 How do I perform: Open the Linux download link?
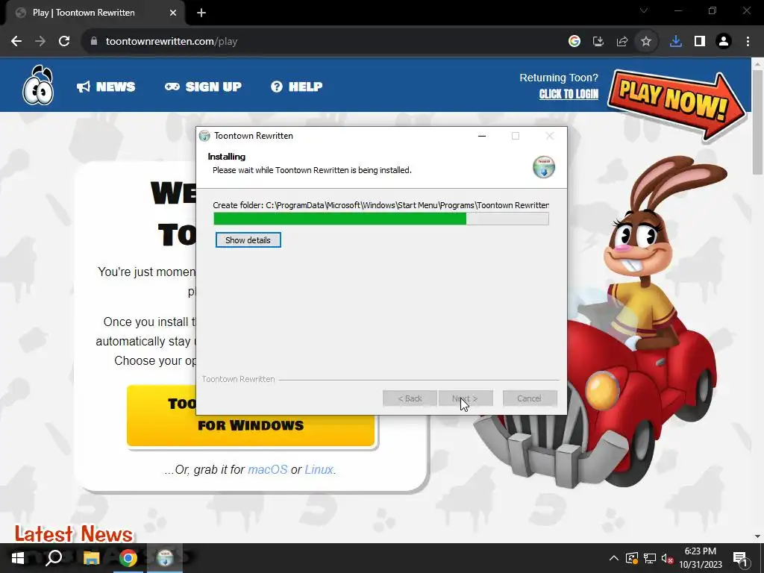pos(319,470)
